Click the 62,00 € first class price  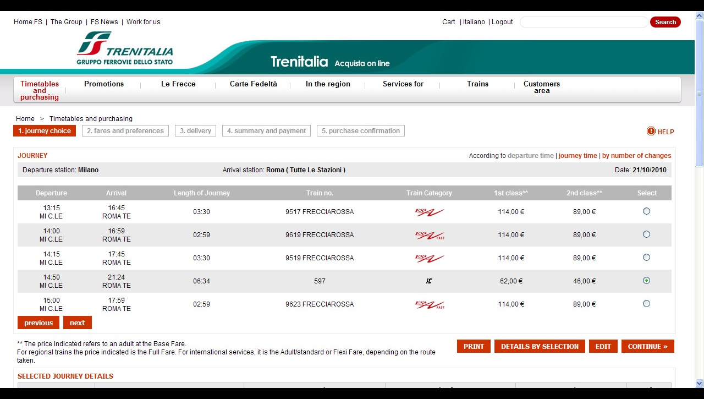pyautogui.click(x=511, y=281)
